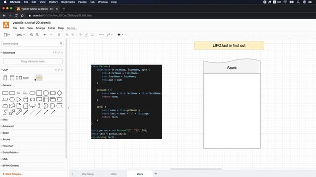This screenshot has width=316, height=177.
Task: Open the draw.io Edit menu
Action: click(x=22, y=28)
